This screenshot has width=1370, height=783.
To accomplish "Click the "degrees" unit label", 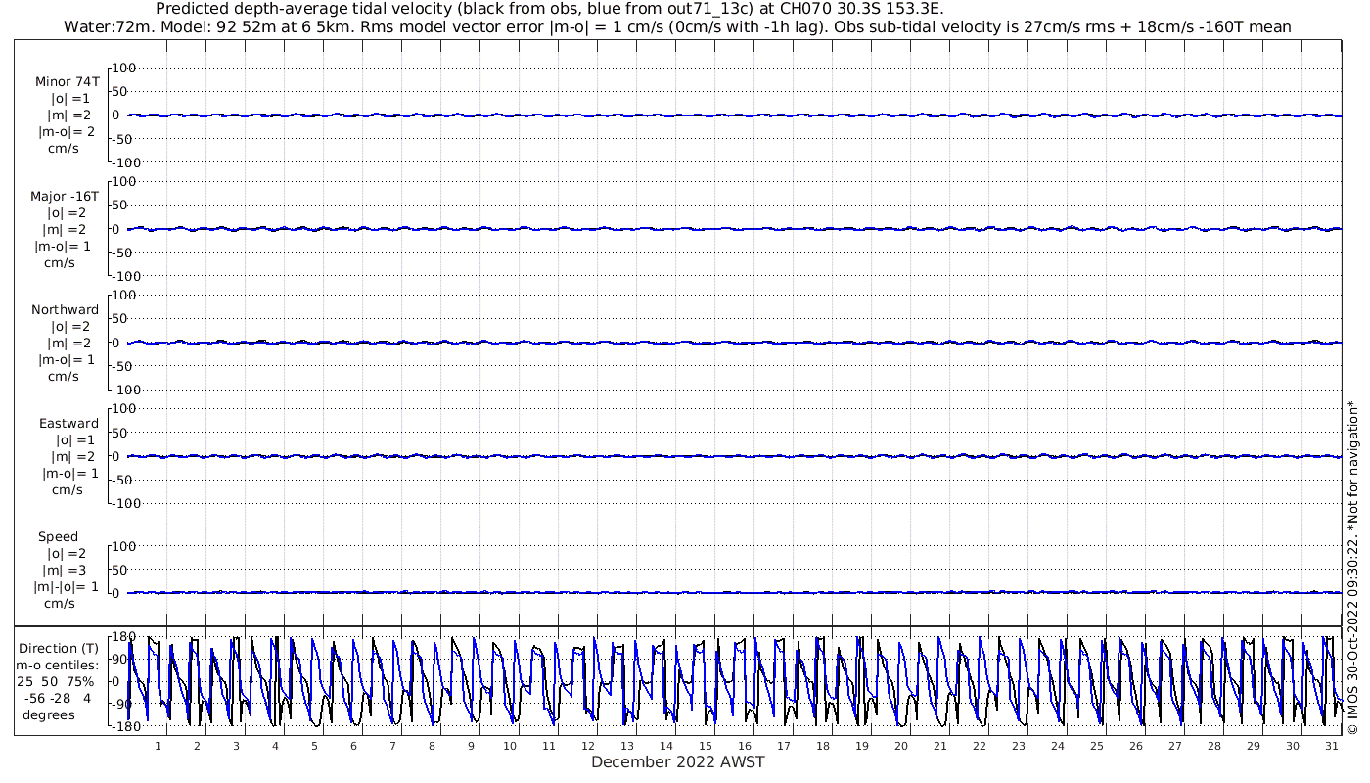I will [50, 714].
